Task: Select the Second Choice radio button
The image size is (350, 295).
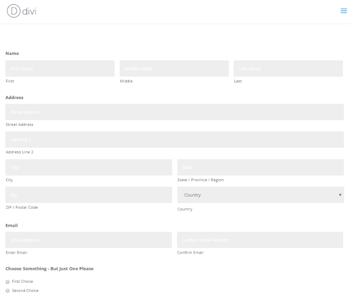Action: (x=8, y=291)
